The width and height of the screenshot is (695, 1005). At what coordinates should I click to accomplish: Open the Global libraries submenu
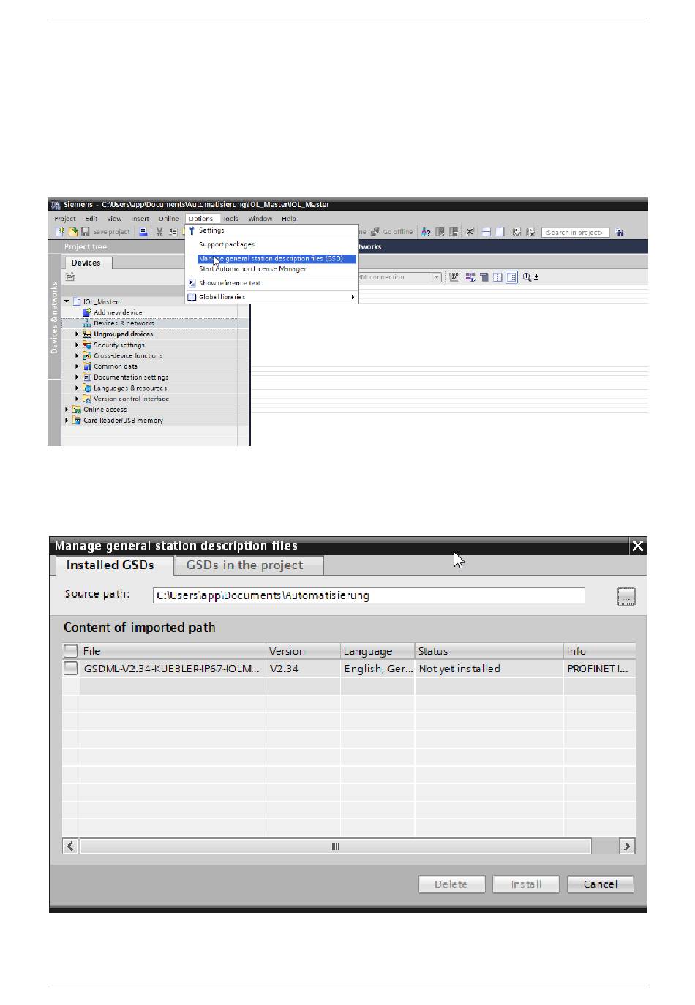tap(271, 297)
